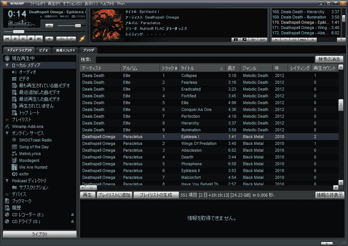Open exfm service
This screenshot has width=348, height=246.
tap(24, 174)
